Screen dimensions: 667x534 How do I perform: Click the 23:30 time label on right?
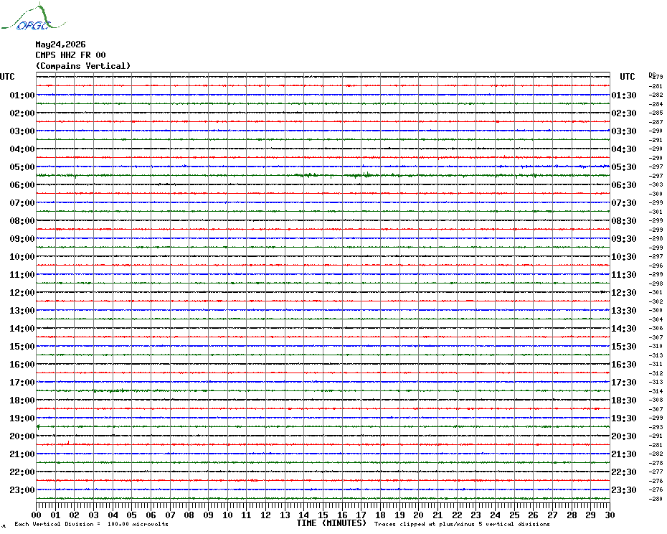(x=624, y=490)
